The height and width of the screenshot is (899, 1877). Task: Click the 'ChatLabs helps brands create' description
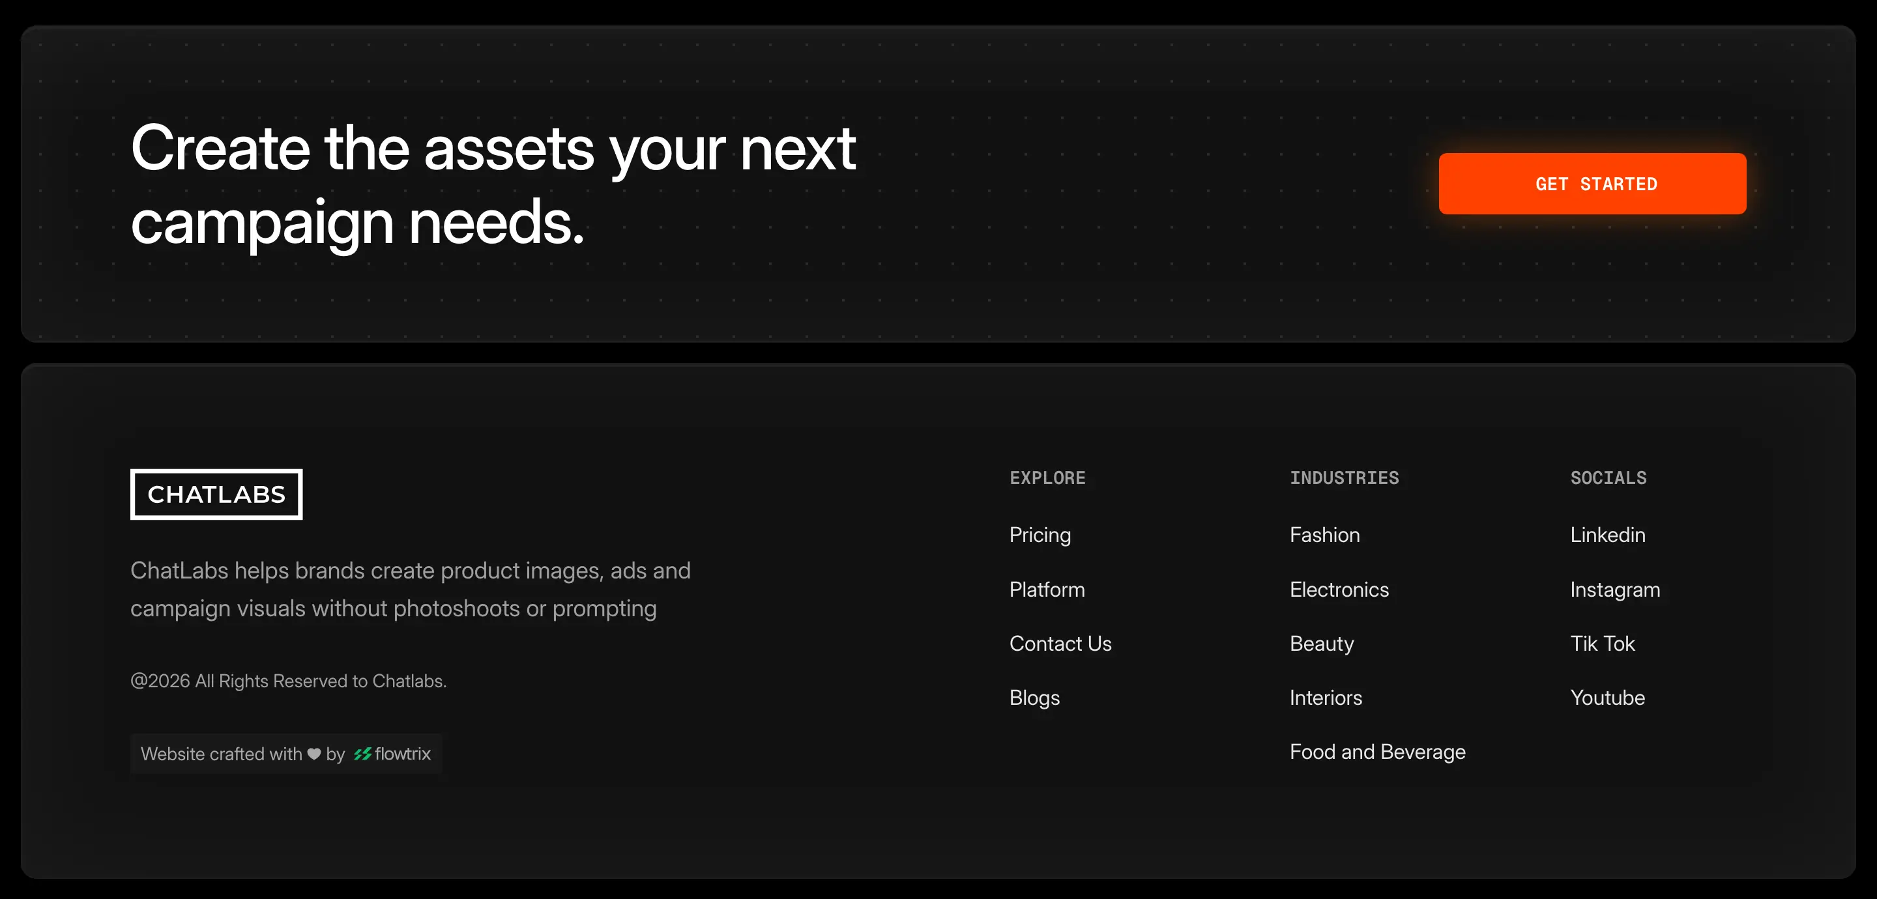tap(410, 590)
